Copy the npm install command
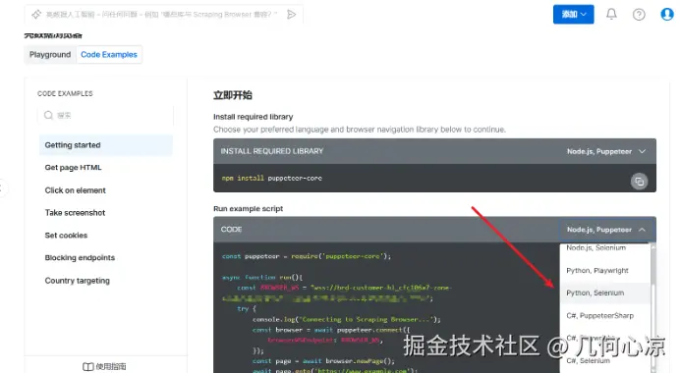The width and height of the screenshot is (680, 373). coord(640,181)
